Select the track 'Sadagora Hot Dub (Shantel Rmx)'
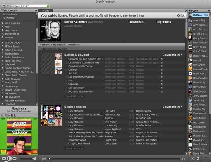The image size is (211, 162). pos(85,59)
